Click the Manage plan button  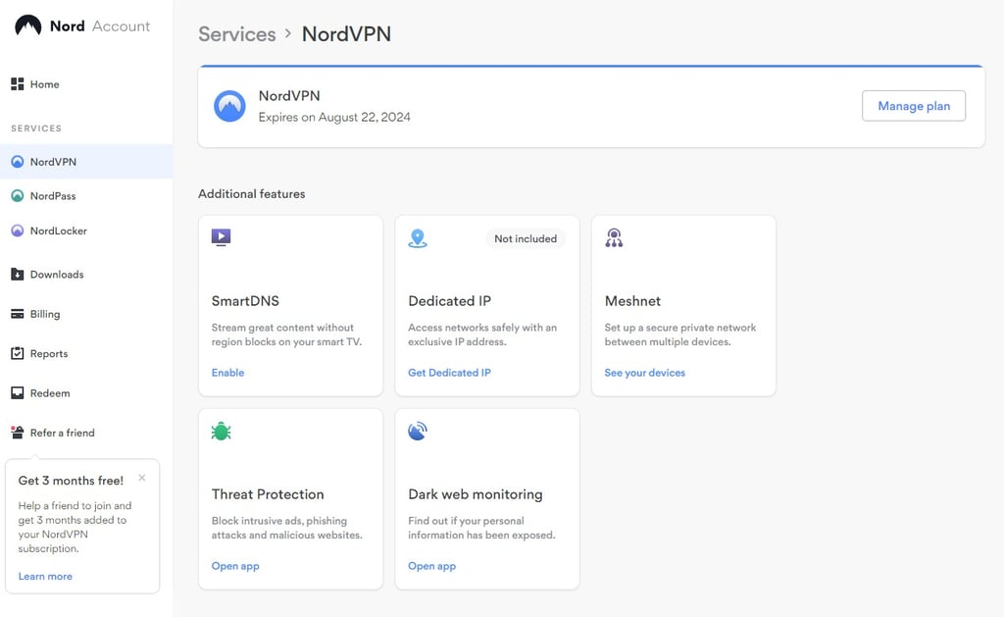[x=914, y=106]
